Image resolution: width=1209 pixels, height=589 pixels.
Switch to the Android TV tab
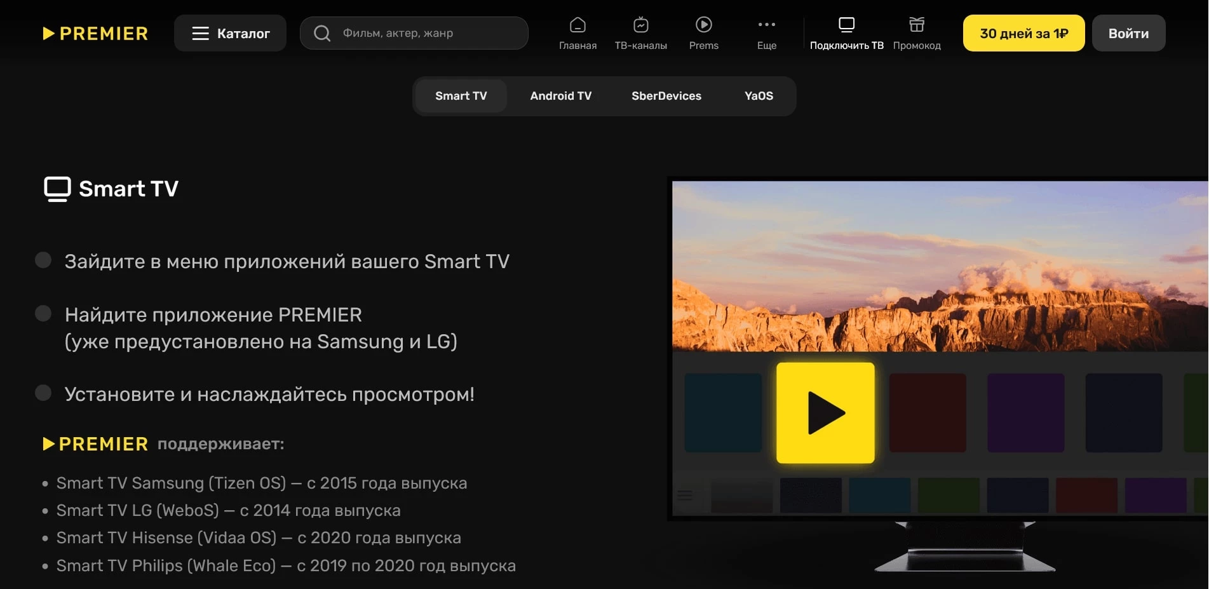click(560, 96)
